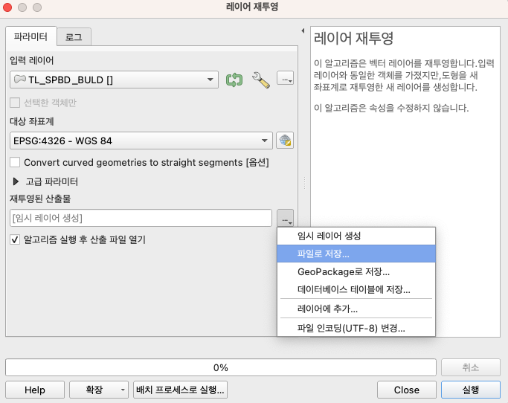
Task: Toggle the disabled "선택한 객체만" checkbox
Action: pyautogui.click(x=15, y=103)
